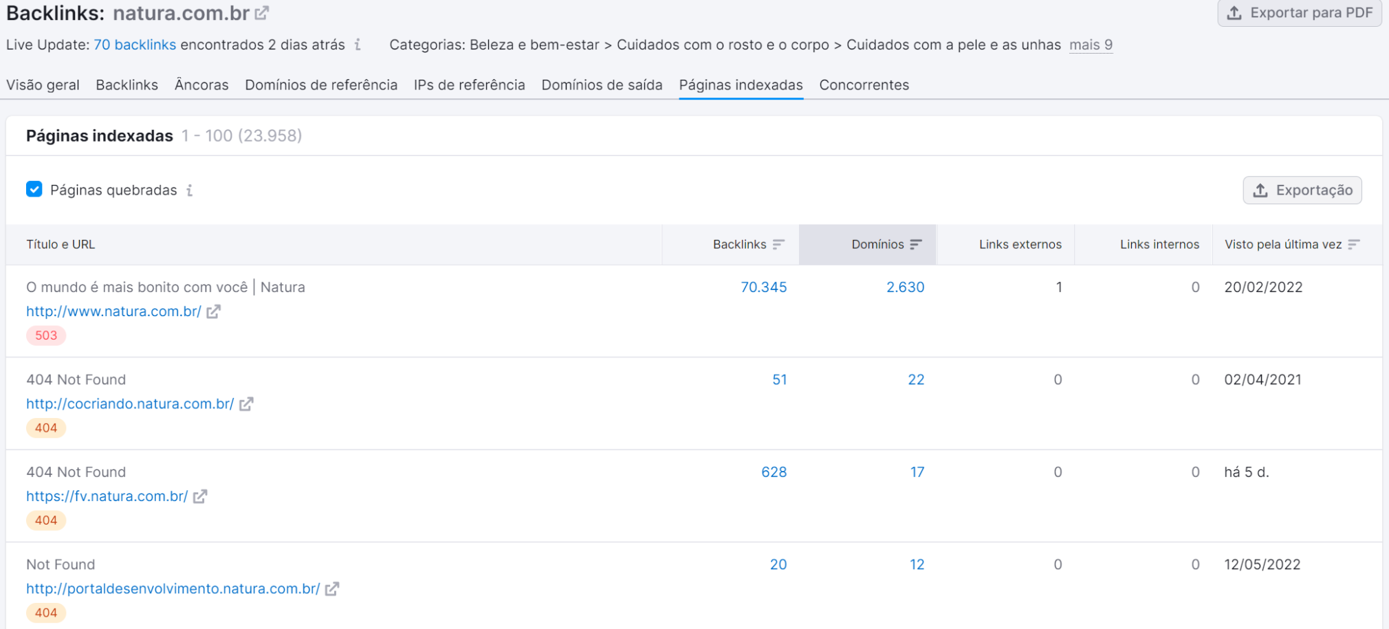Image resolution: width=1389 pixels, height=629 pixels.
Task: Switch to Backlinks tab
Action: click(127, 85)
